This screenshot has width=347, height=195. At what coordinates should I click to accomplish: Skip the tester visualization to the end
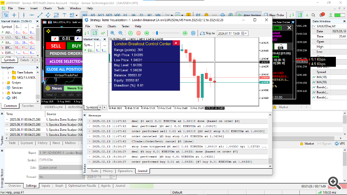click(x=193, y=33)
